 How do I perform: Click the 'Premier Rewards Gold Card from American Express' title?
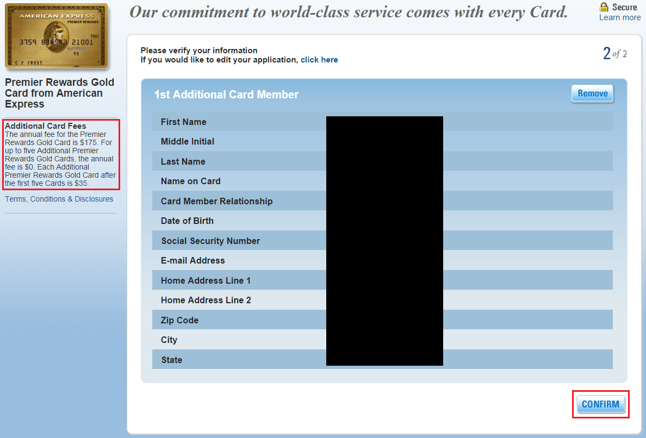(59, 93)
